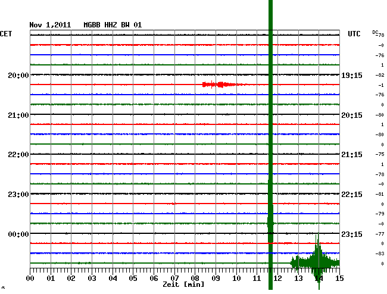Click the DC offset value '-77'

380,233
